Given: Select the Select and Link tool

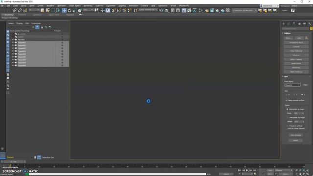Looking at the screenshot, I should [x=14, y=10].
